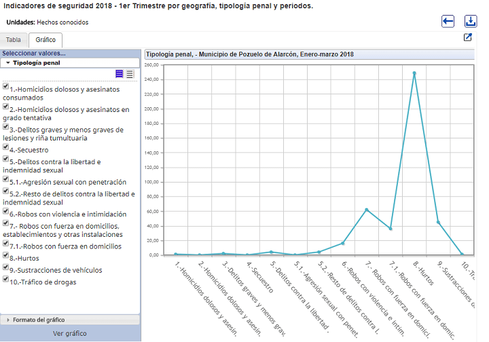The width and height of the screenshot is (489, 342).
Task: Click the 8.-Hurtos peak data point
Action: point(414,73)
